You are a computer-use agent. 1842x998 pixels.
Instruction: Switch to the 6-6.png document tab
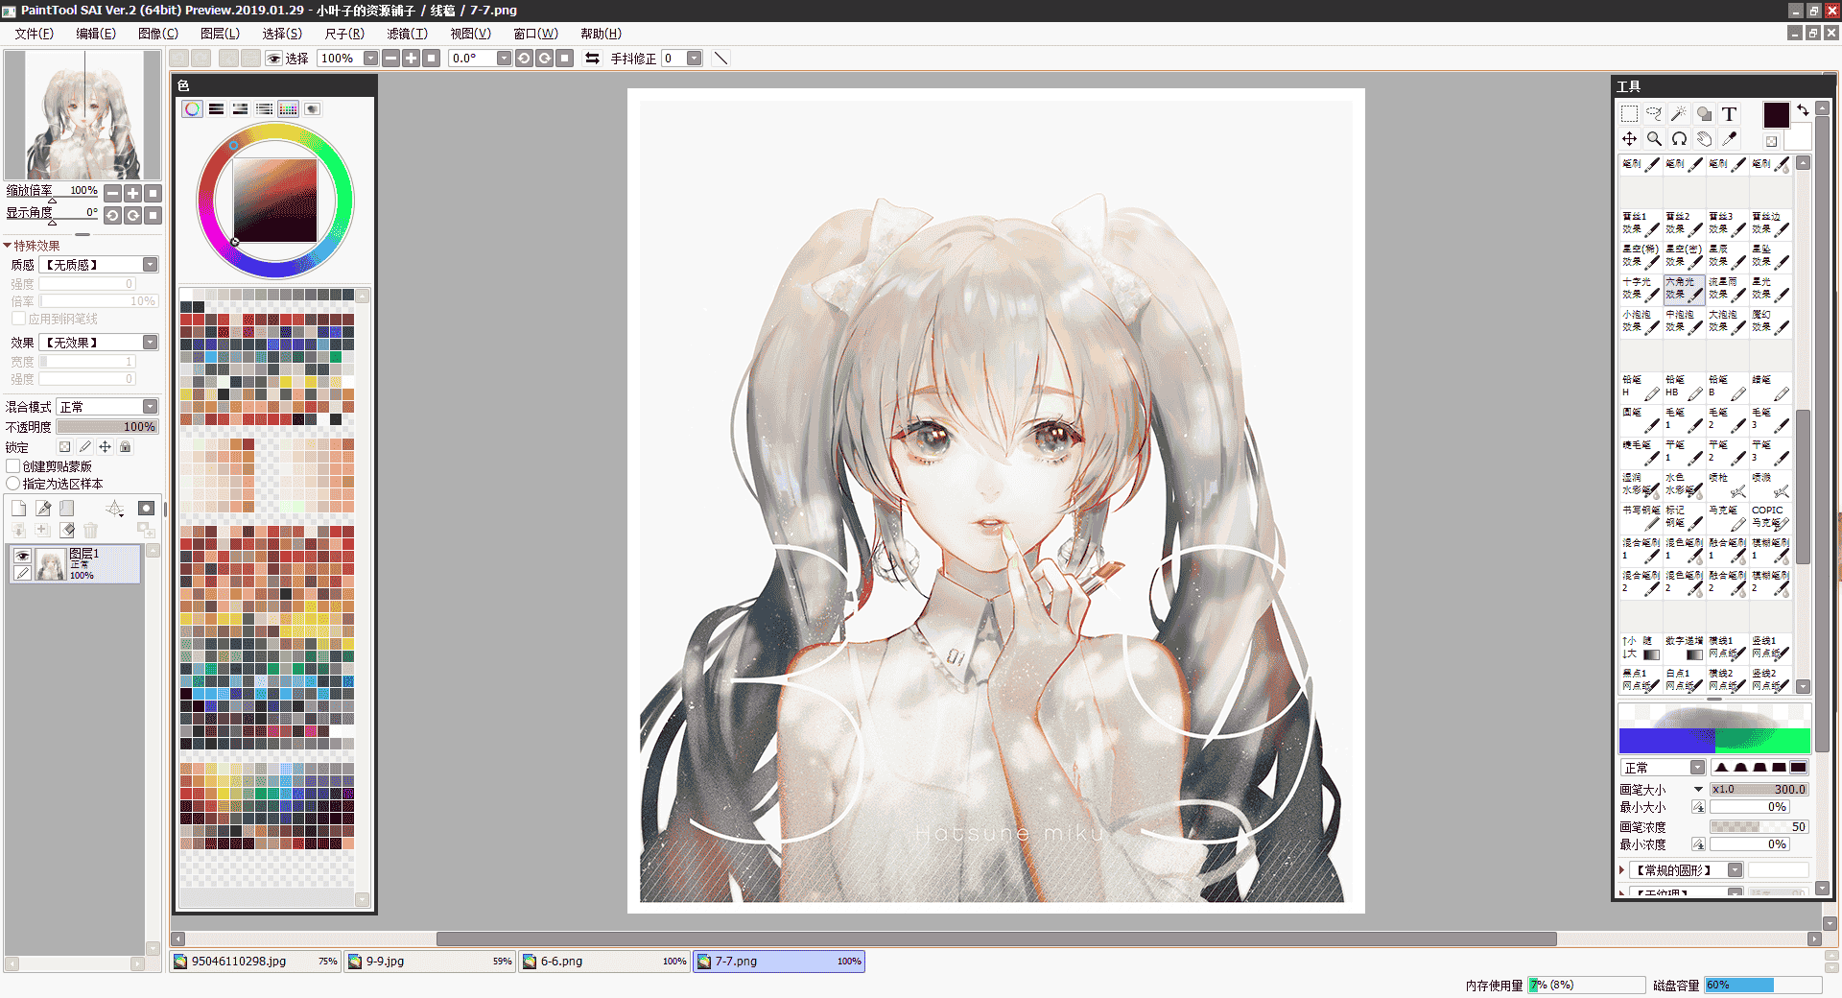tap(604, 962)
